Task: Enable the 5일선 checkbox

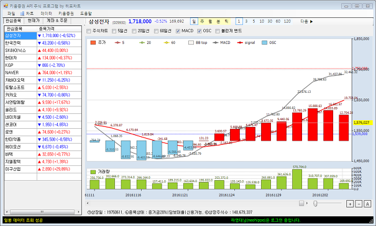Action: click(114, 31)
